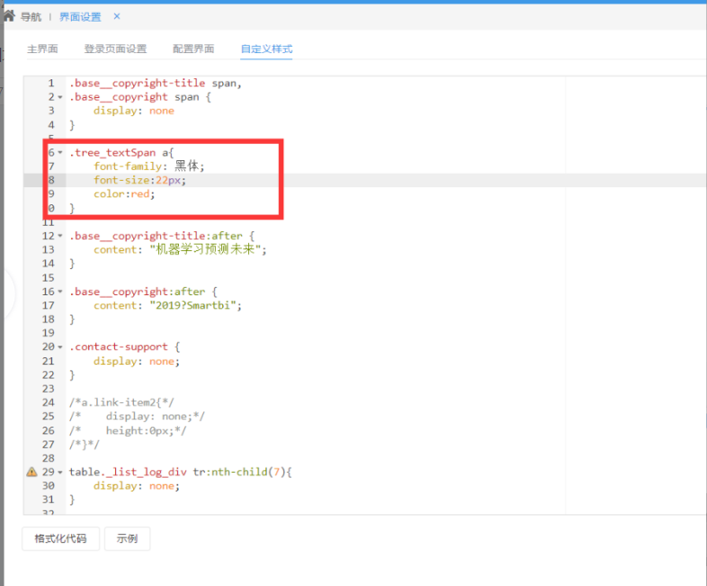This screenshot has width=707, height=586.
Task: Fold the code block at line 12
Action: 60,236
